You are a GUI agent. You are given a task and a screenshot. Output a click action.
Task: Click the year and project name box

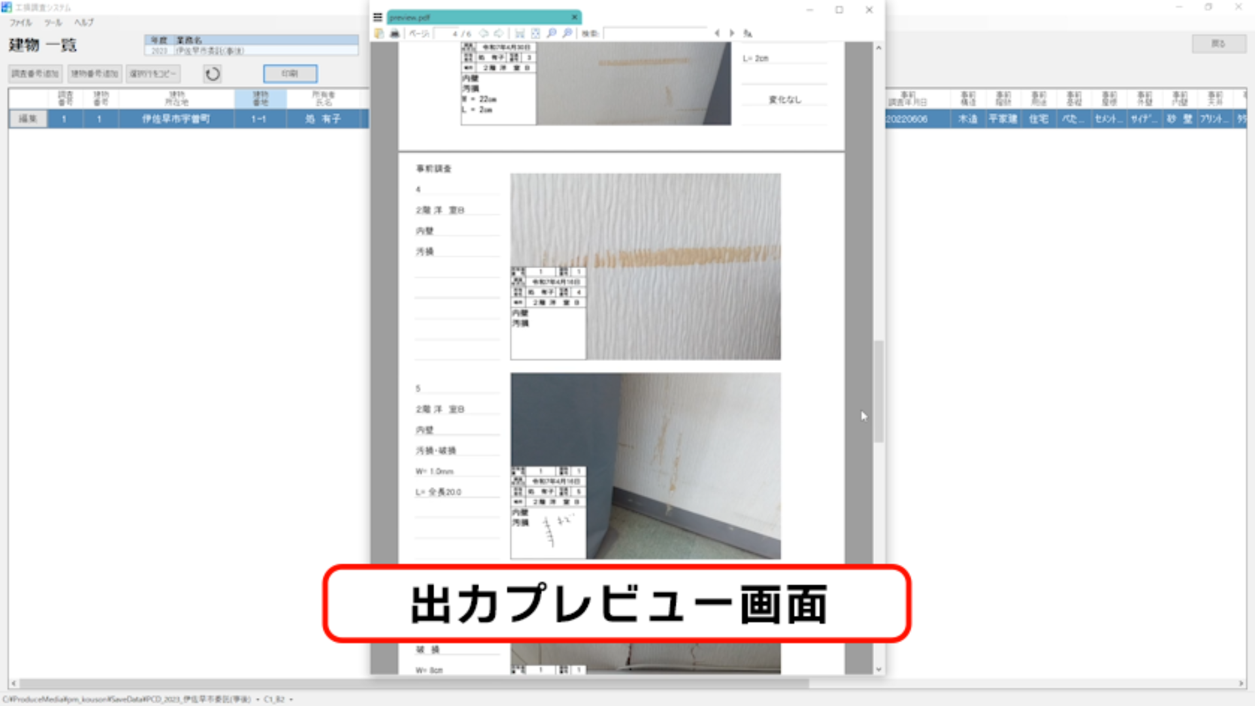251,45
